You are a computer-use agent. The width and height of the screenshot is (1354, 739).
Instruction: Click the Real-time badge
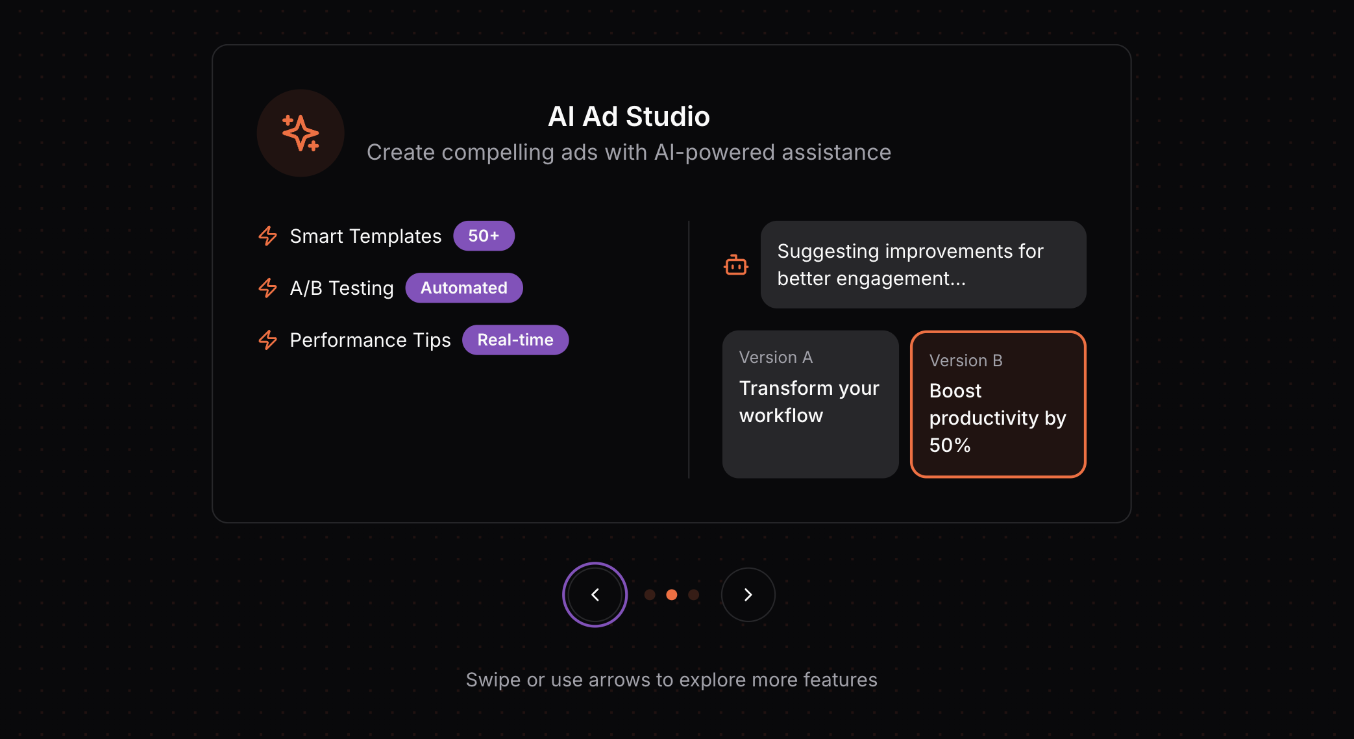click(x=515, y=340)
